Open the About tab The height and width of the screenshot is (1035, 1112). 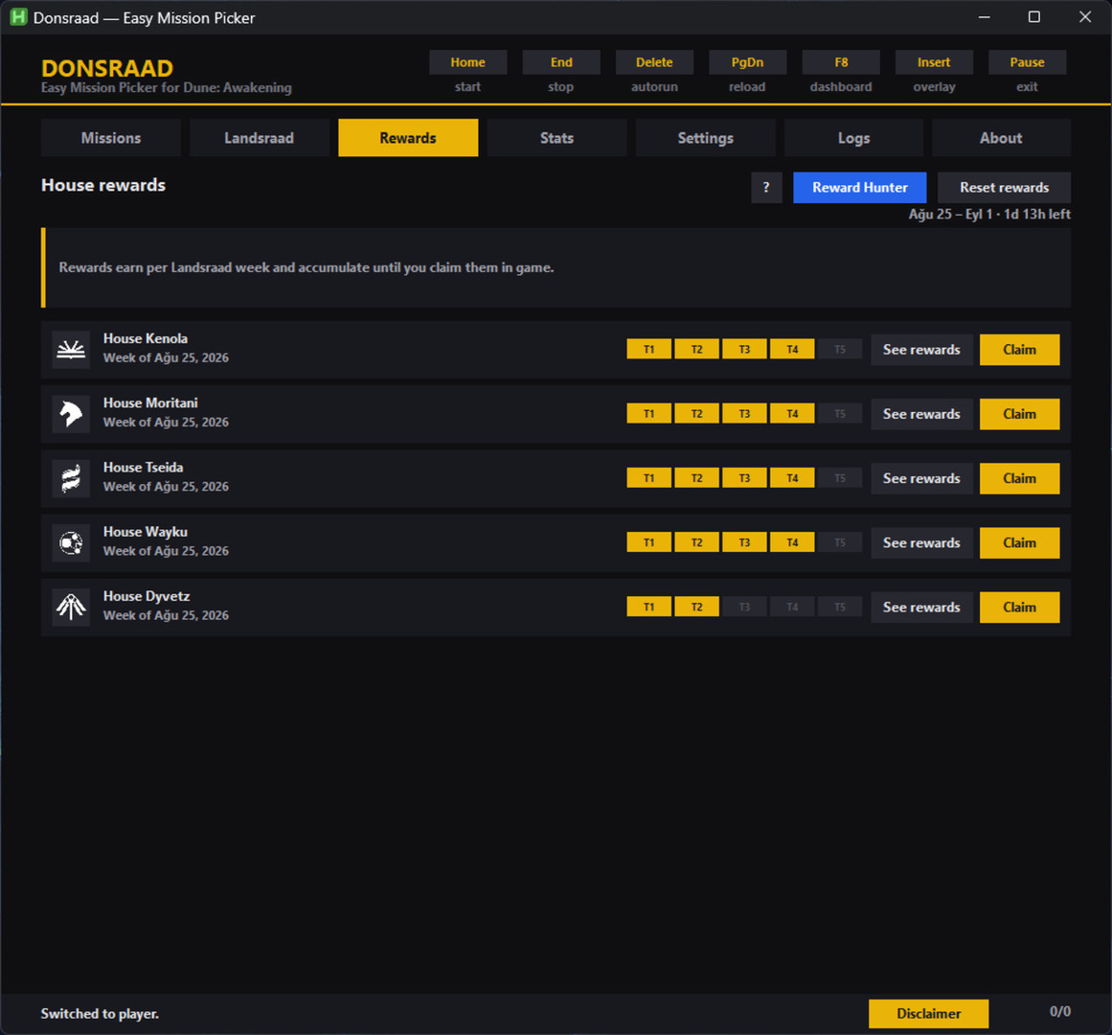click(x=1001, y=138)
